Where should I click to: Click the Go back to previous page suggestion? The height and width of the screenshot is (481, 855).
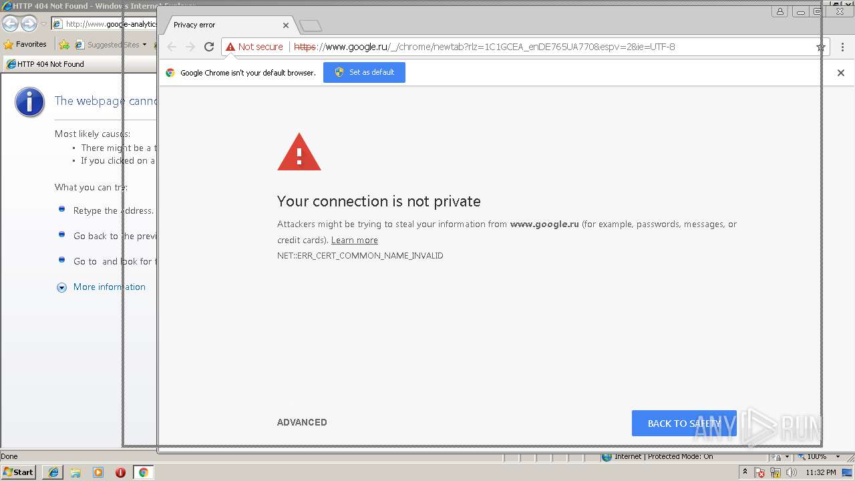(114, 236)
